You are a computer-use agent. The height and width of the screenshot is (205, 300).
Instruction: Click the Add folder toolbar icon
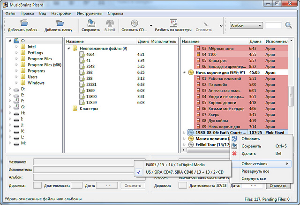(x=60, y=23)
